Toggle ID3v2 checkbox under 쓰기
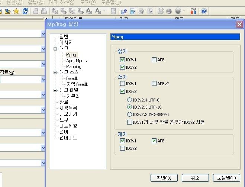Screen dimensions: 245x187 click(x=122, y=91)
